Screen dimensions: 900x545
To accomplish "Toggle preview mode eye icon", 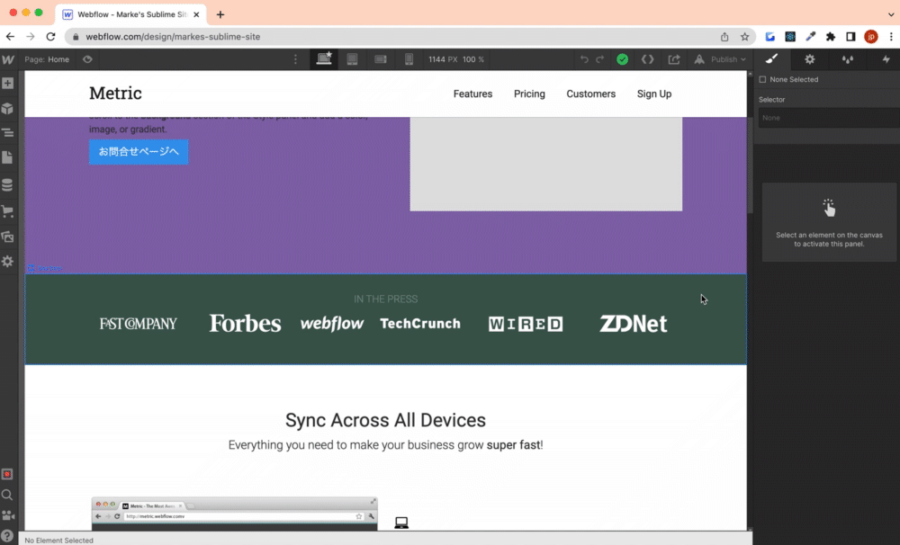I will [x=87, y=59].
